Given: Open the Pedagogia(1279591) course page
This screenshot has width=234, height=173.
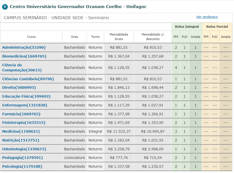Looking at the screenshot, I should (x=22, y=158).
